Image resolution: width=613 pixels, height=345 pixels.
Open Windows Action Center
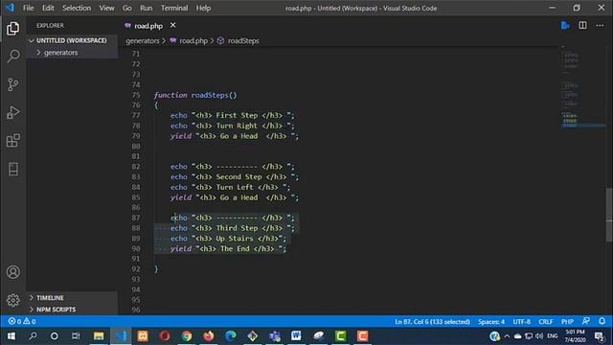coord(599,336)
